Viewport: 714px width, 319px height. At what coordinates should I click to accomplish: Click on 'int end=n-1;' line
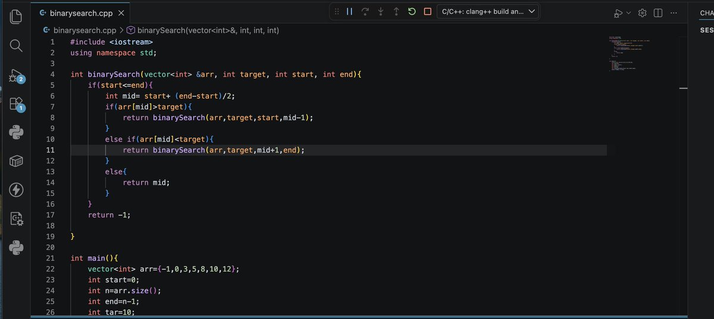(114, 301)
